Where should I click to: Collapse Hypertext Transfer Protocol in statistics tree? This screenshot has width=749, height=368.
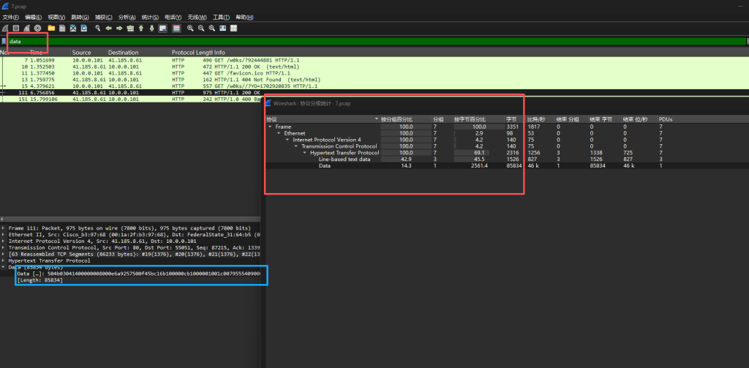point(304,153)
